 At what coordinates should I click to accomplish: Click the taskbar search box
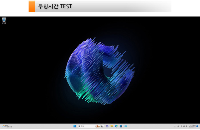pos(89,126)
